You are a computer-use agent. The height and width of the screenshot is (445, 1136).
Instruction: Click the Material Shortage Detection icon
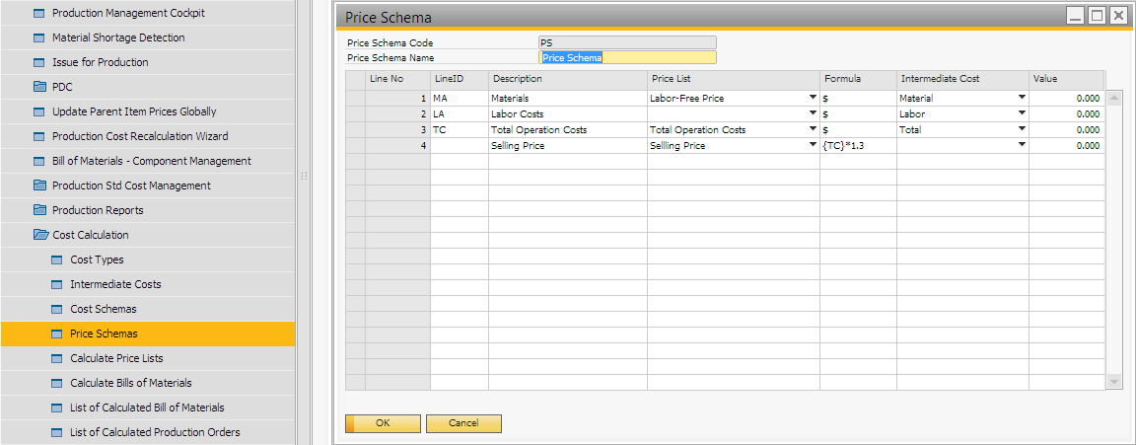coord(39,37)
